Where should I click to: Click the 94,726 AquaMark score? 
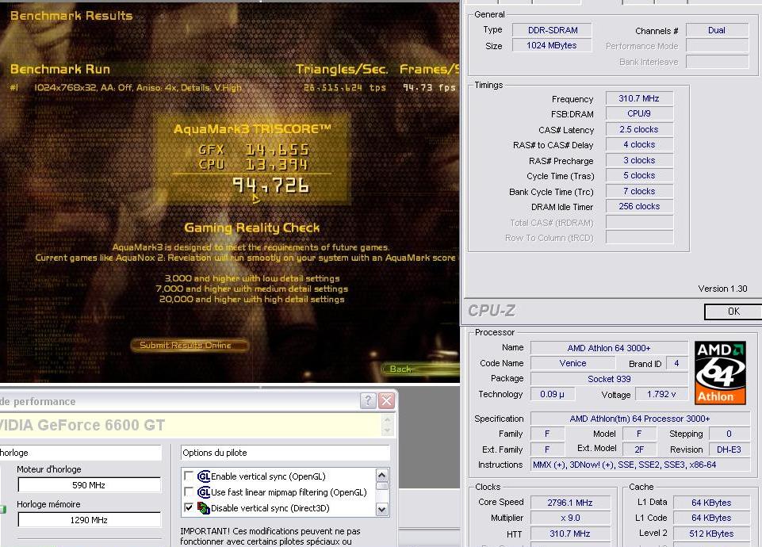(x=270, y=185)
